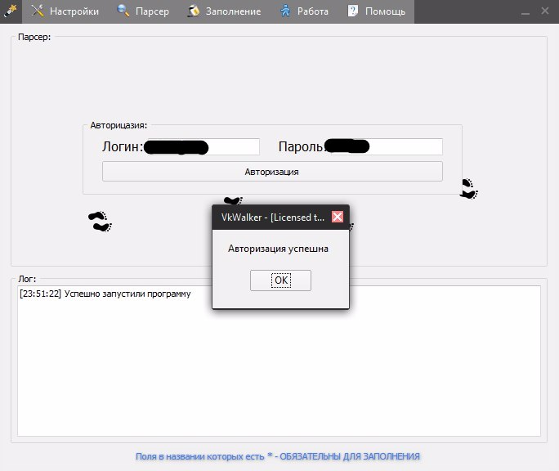Click the empty area of the Лог box
Screen dimensions: 559x471
278,376
